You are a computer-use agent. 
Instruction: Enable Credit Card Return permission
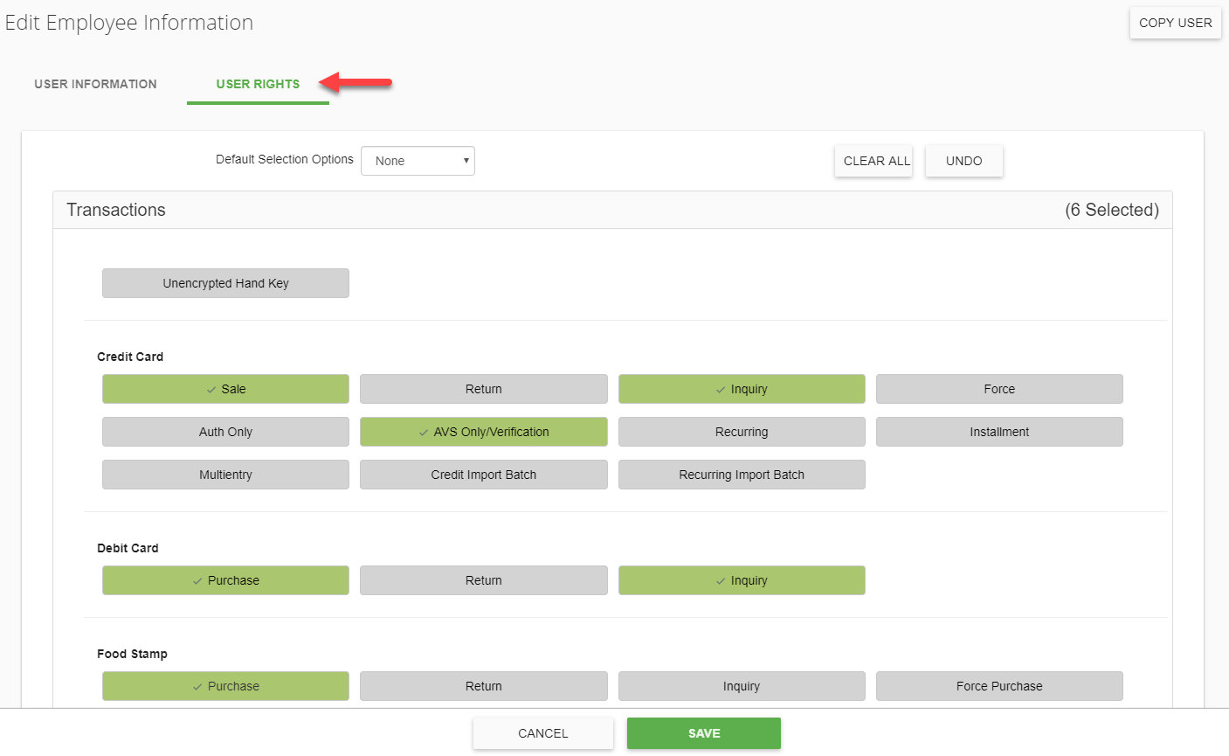click(x=483, y=389)
